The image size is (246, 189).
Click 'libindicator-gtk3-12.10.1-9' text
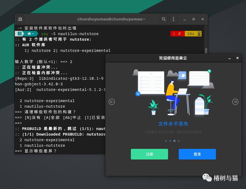point(71,78)
